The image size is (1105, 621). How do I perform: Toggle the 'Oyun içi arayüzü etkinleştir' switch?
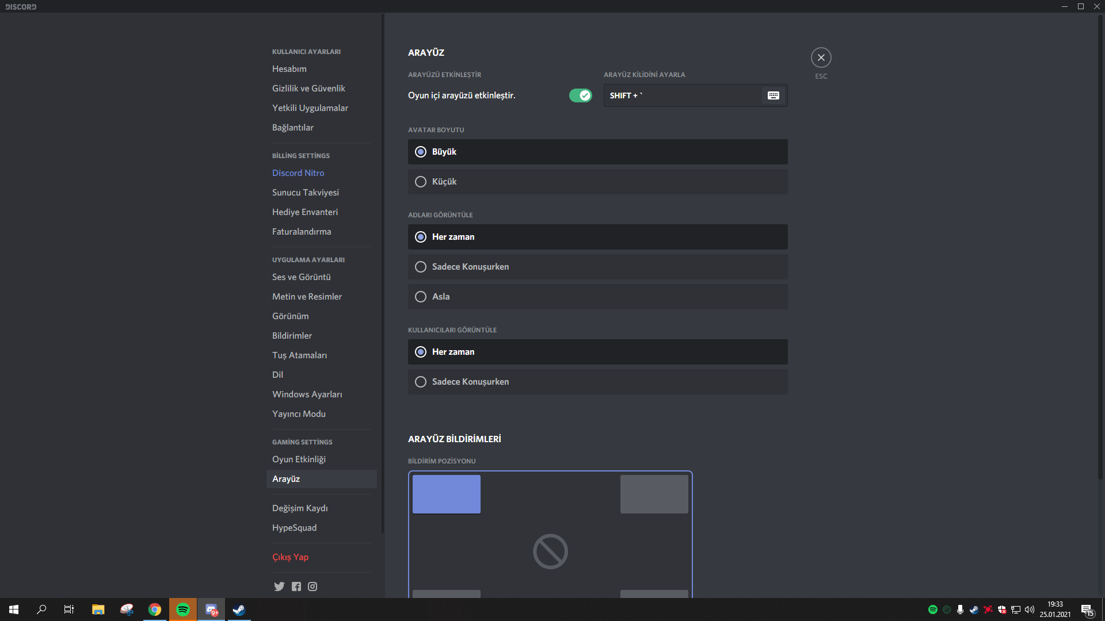(x=580, y=95)
